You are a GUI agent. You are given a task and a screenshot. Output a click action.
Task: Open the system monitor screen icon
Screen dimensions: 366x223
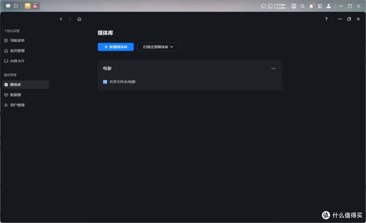click(x=294, y=6)
